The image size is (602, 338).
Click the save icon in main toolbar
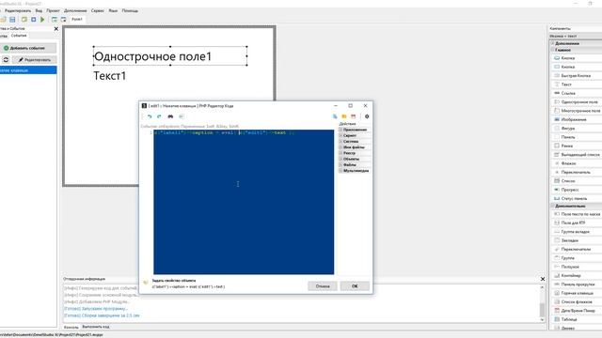point(12,19)
